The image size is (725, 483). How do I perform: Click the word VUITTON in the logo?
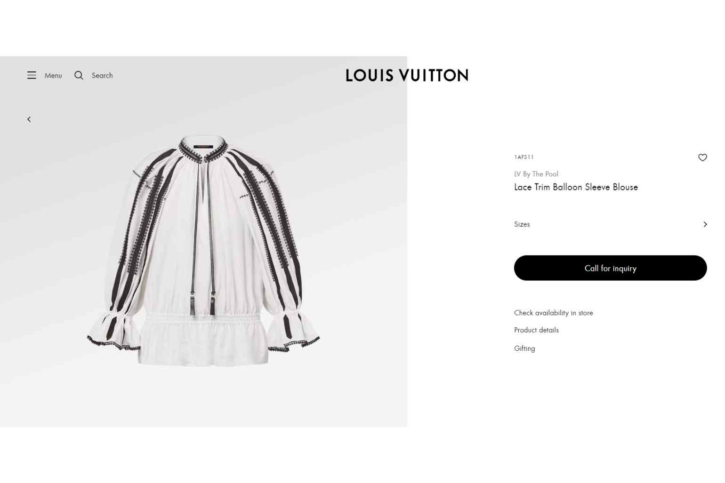(434, 75)
